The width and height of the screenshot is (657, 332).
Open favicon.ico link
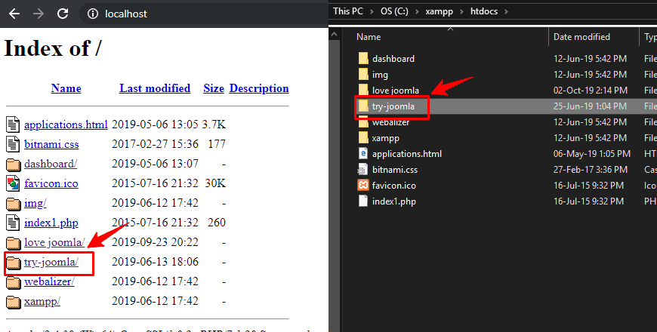pos(51,183)
